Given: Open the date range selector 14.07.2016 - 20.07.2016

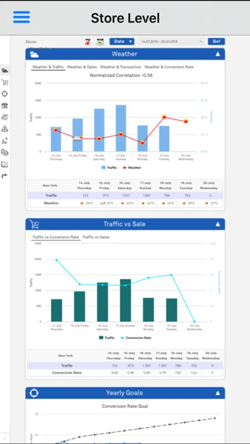Looking at the screenshot, I should (171, 41).
